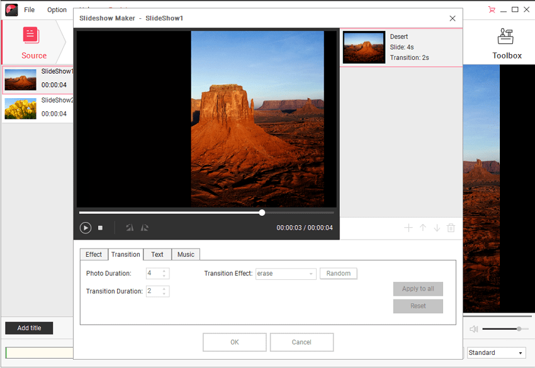The image size is (535, 368).
Task: Open the Toolbox panel
Action: pyautogui.click(x=507, y=43)
